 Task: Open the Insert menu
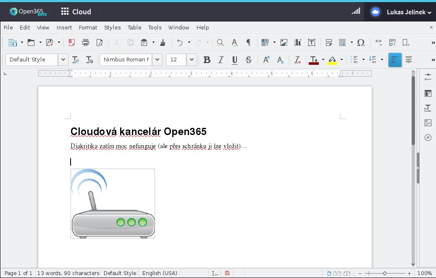point(64,28)
